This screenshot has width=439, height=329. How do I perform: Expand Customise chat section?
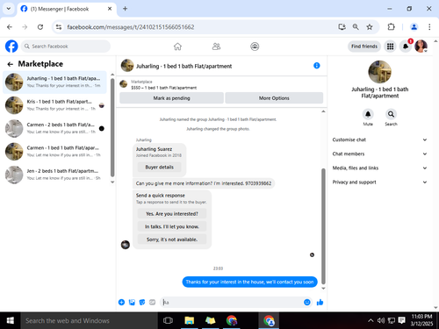point(379,139)
